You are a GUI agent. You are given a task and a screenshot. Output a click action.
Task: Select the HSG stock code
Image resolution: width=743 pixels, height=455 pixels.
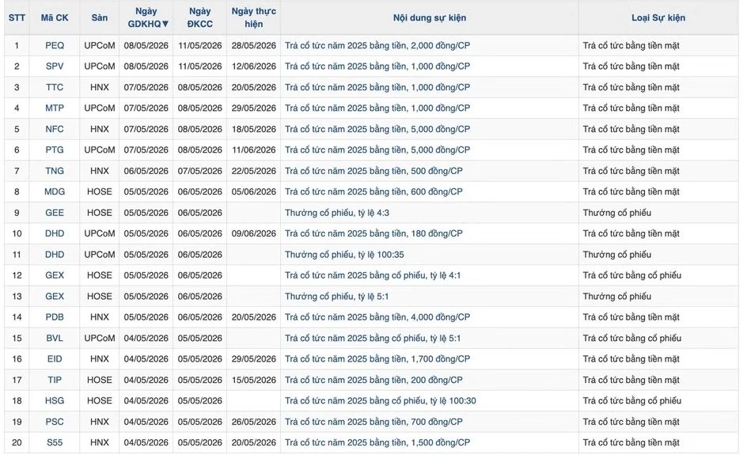(55, 400)
